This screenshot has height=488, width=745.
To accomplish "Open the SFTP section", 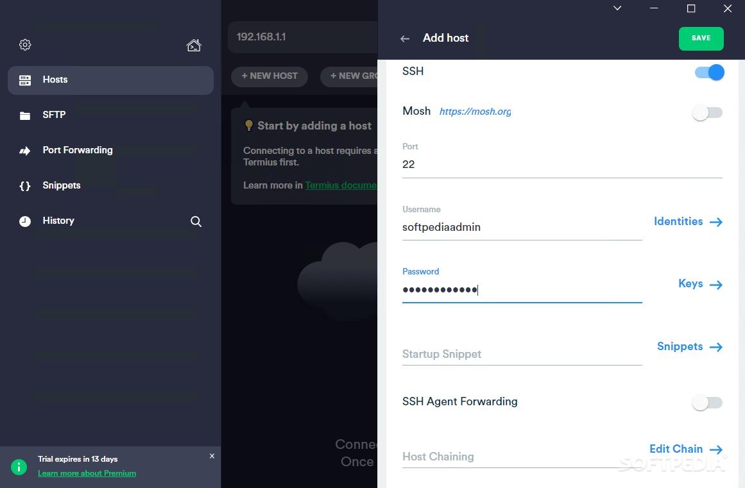I will 54,115.
